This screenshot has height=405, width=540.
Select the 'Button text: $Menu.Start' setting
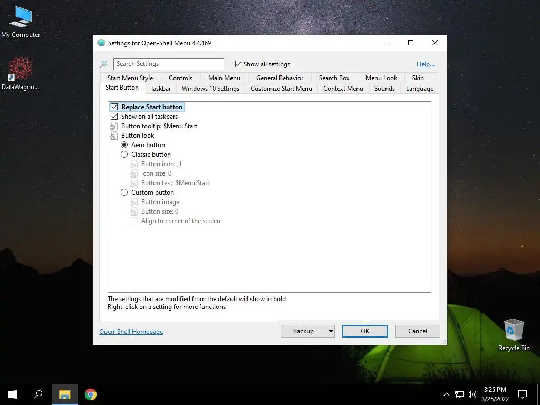(175, 183)
